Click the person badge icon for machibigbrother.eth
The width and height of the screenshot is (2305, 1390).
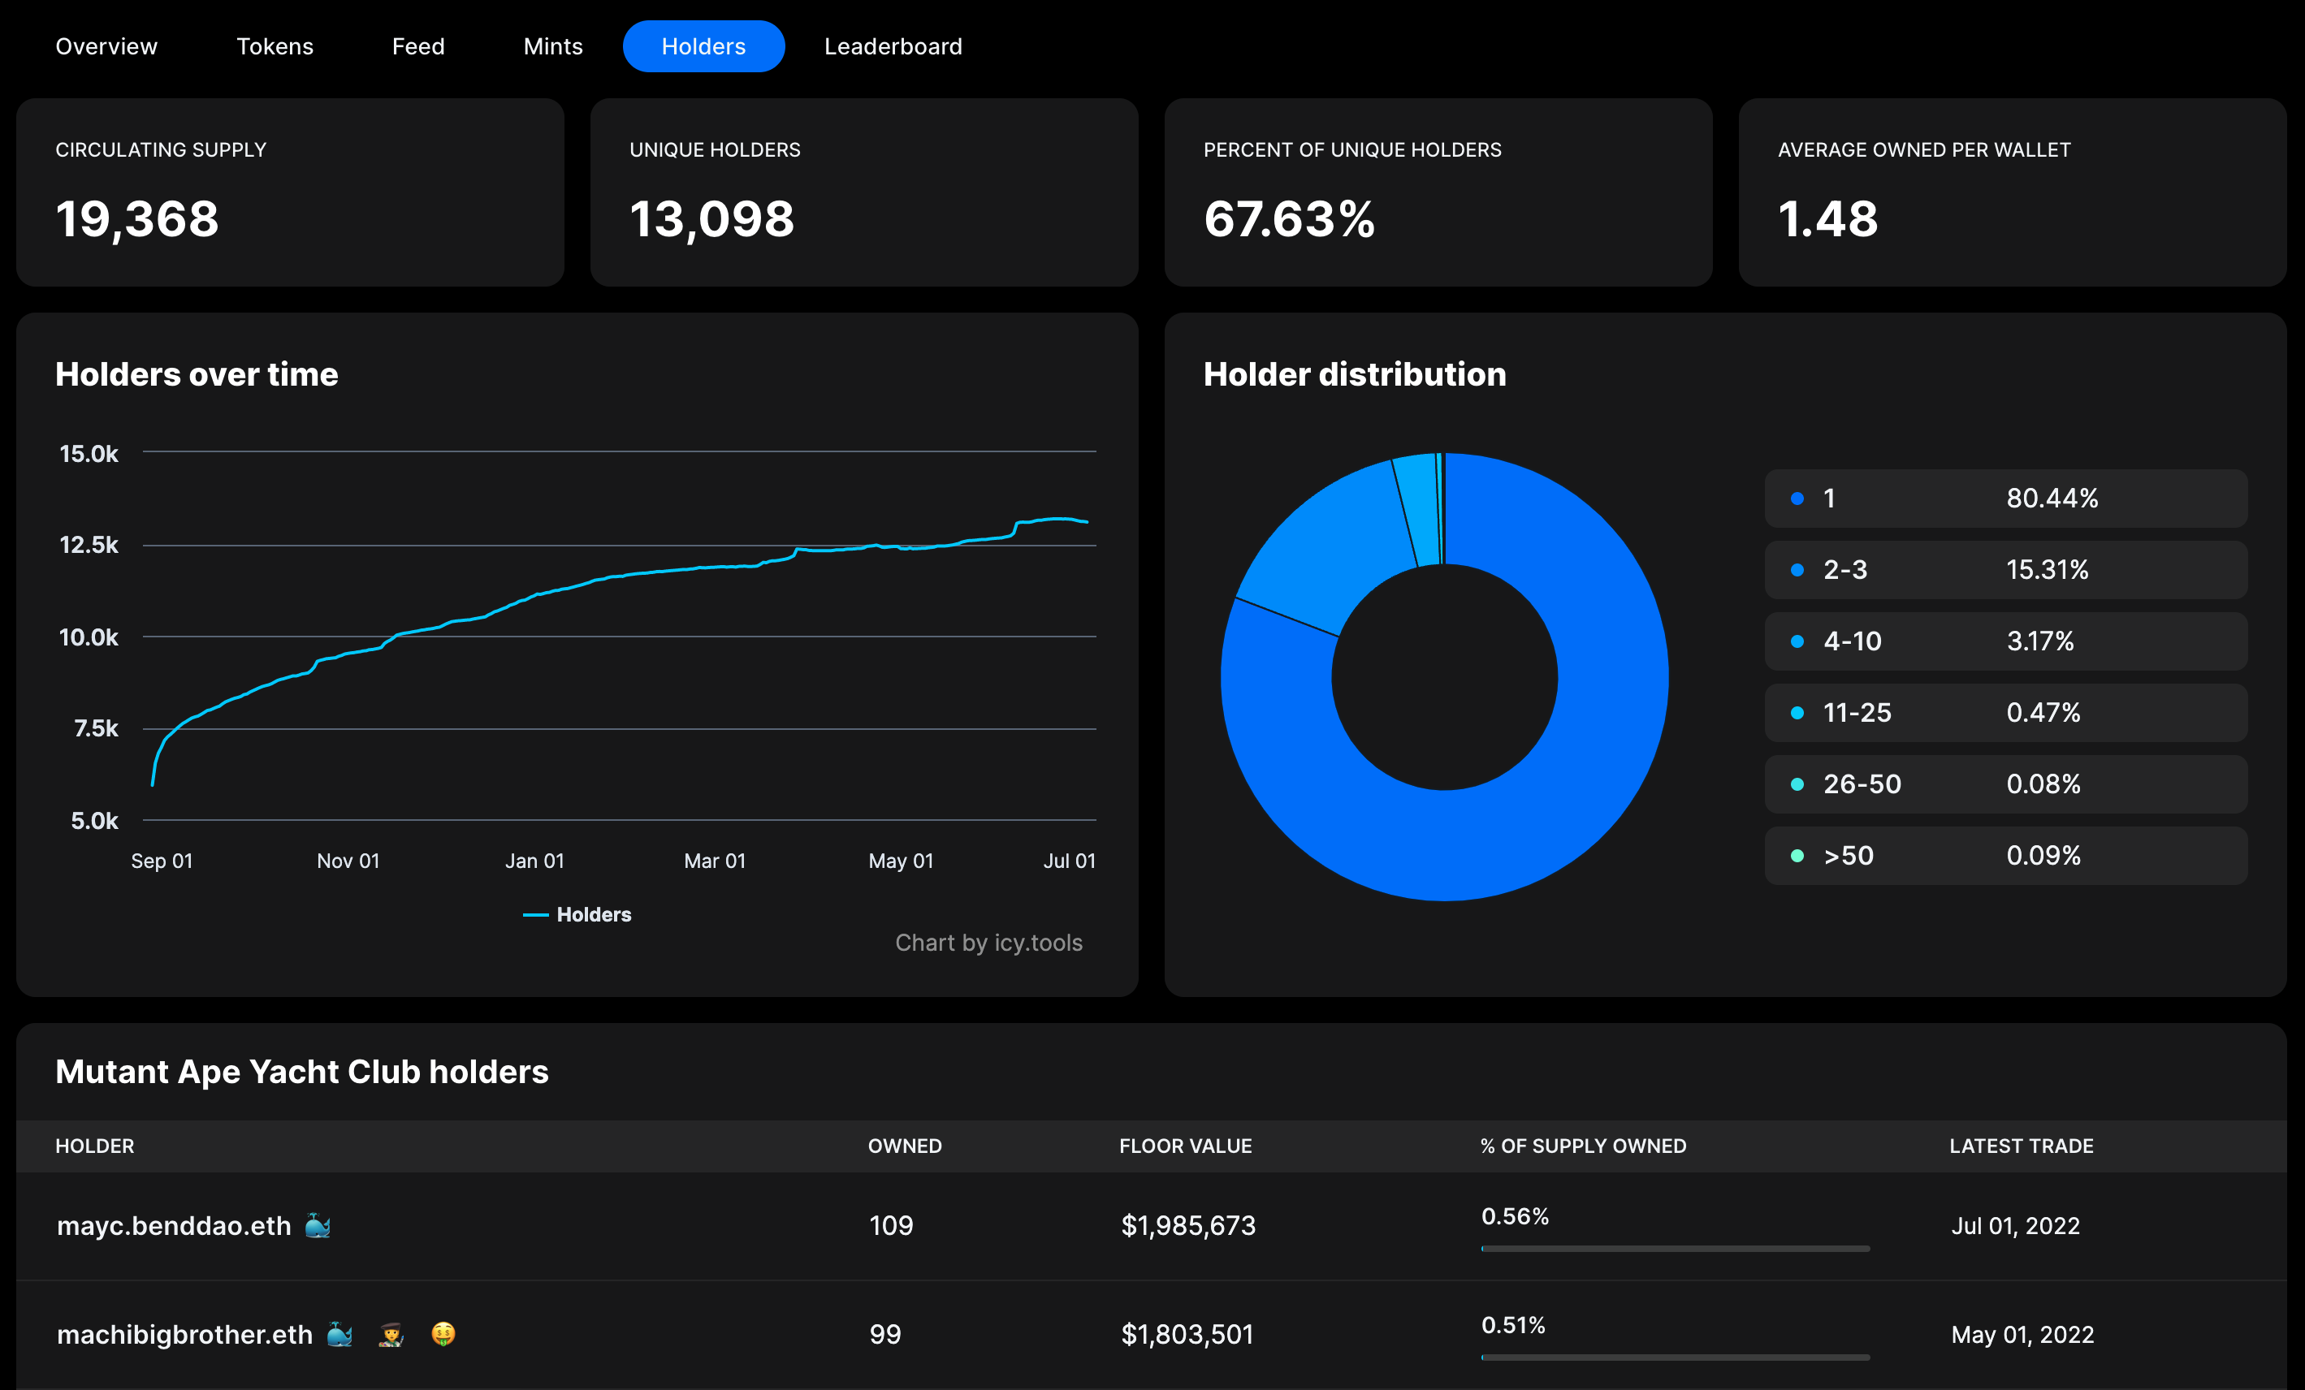tap(391, 1334)
